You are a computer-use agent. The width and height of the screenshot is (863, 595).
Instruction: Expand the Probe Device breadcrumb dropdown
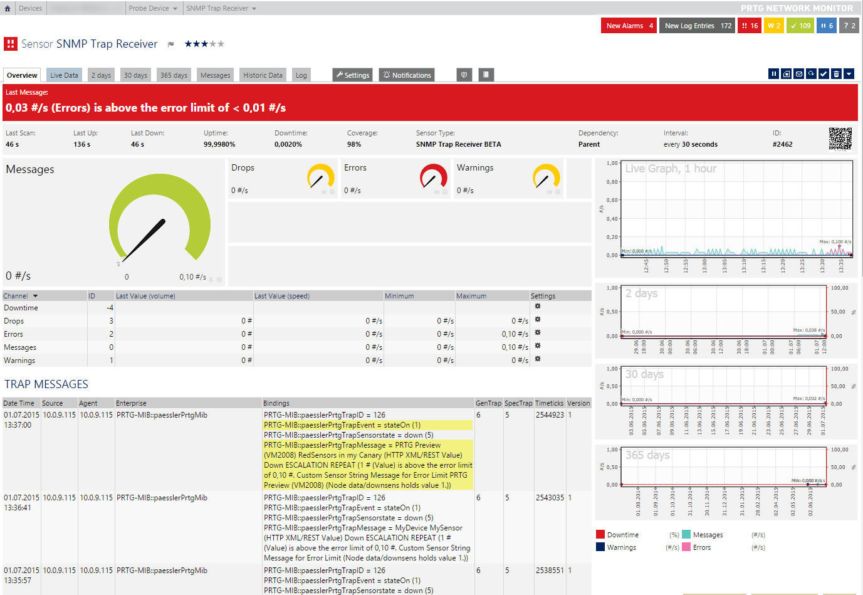[153, 8]
